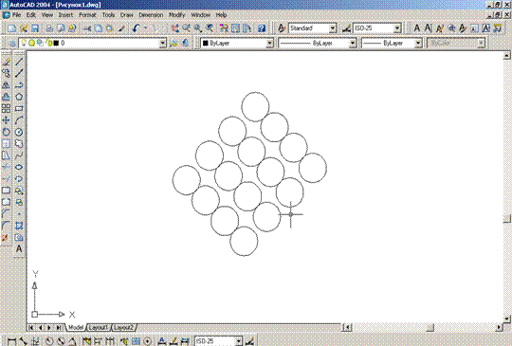Expand the Undo history arrow
This screenshot has height=346, width=512.
(x=145, y=28)
